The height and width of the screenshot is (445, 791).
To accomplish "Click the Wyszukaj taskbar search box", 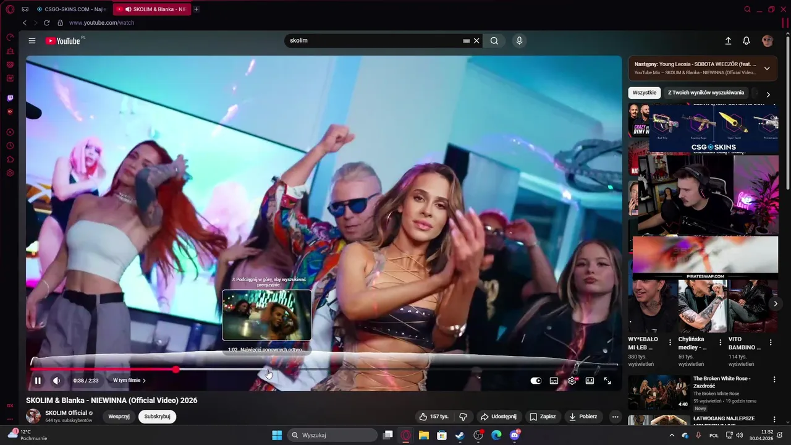I will click(x=332, y=435).
